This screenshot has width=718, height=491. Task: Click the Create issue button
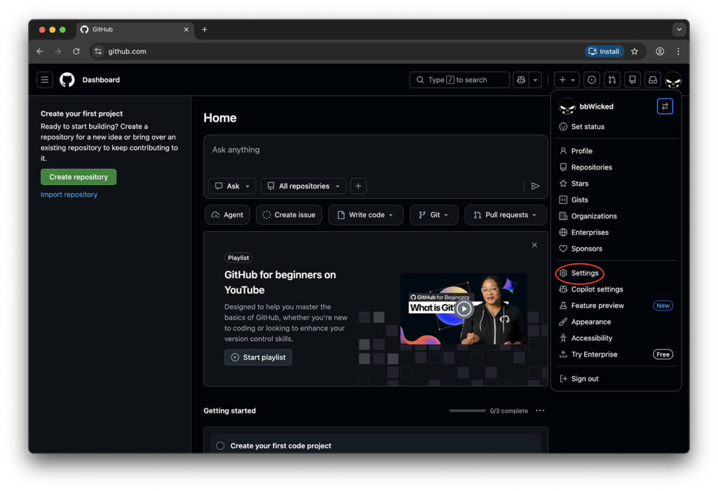tap(289, 215)
